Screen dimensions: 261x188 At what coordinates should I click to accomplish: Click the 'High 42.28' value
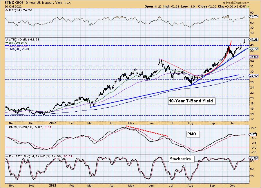tap(171, 6)
